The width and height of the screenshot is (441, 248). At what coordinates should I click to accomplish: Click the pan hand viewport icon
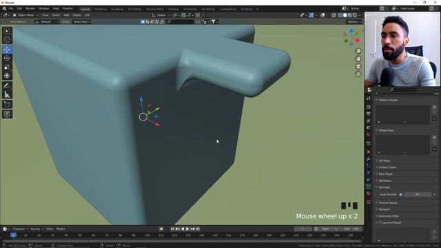(358, 59)
